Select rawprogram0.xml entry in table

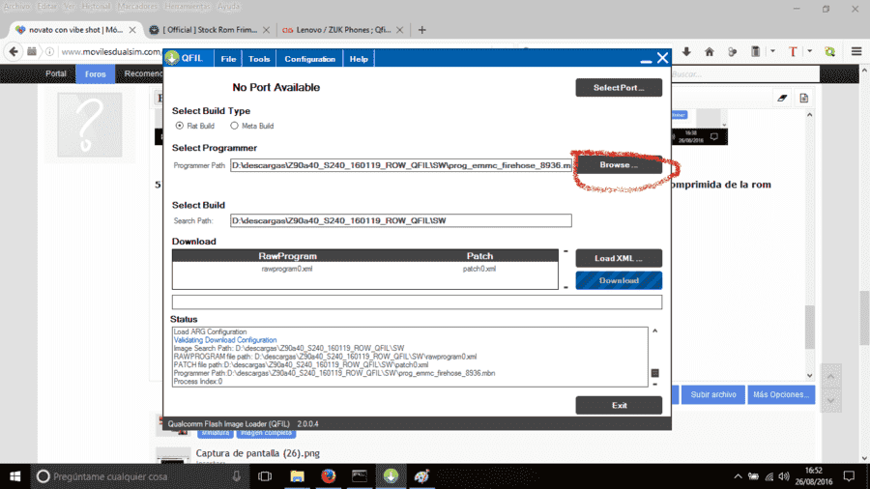tap(287, 269)
